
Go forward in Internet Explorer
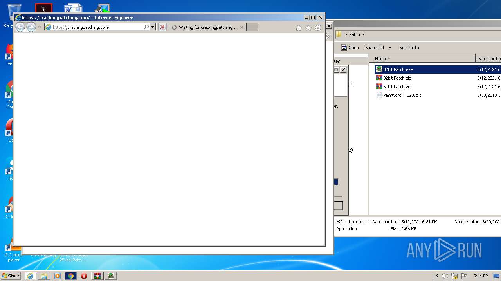31,27
